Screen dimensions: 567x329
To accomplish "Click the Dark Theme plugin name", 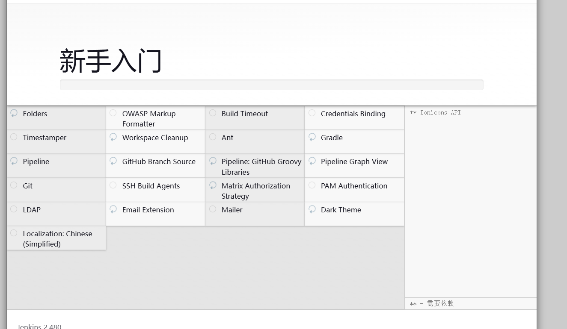I will click(341, 210).
